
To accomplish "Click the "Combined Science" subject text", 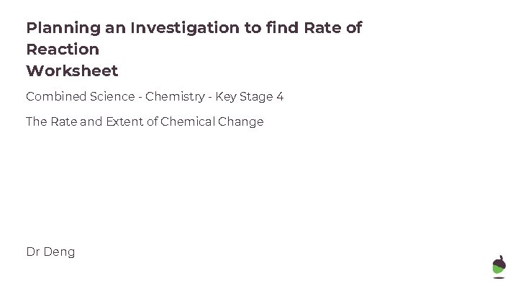I will point(78,96).
